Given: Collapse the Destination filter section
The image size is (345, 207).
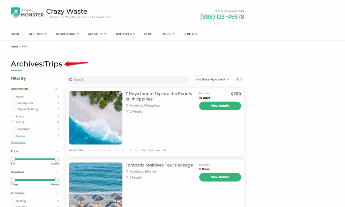Looking at the screenshot, I should click(57, 89).
